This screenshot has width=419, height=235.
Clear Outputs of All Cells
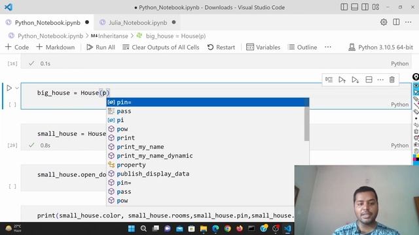(161, 47)
